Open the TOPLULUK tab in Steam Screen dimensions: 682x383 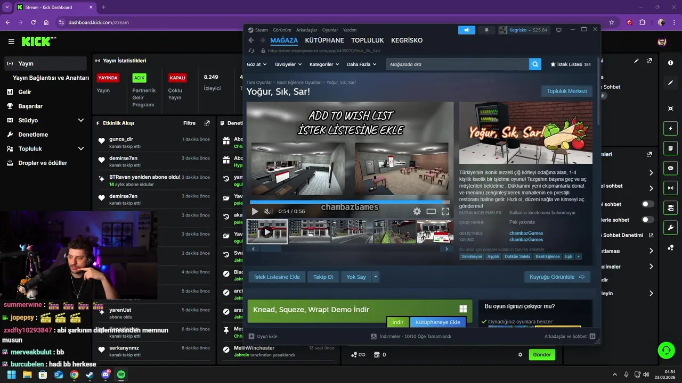click(368, 40)
